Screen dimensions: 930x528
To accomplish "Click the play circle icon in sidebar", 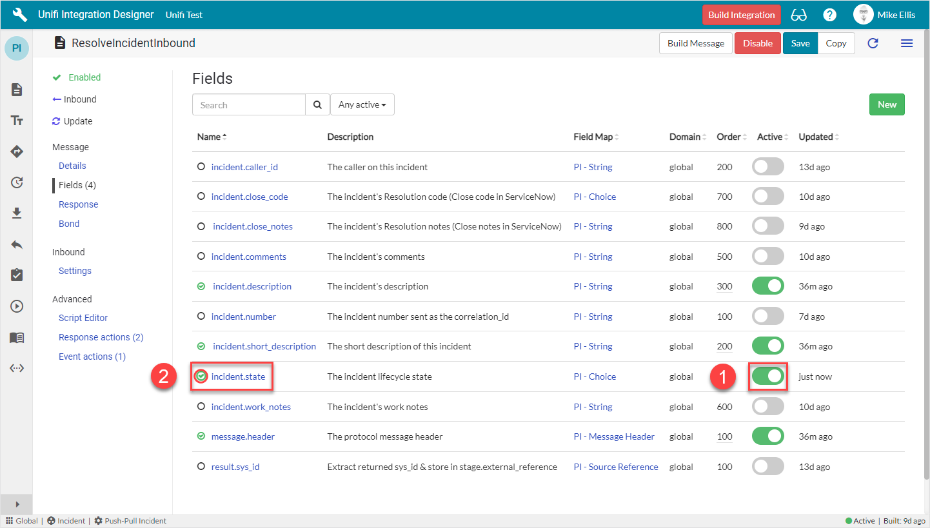I will tap(17, 306).
